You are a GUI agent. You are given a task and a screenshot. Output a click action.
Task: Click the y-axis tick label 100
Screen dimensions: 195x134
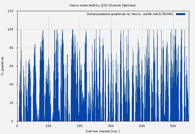(x=11, y=30)
